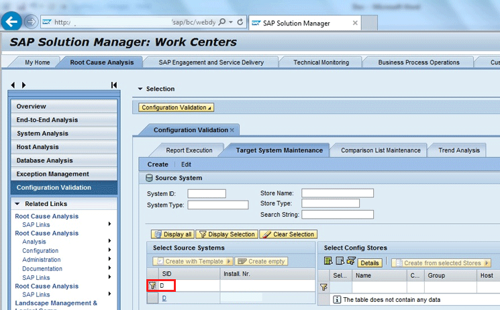Click the Store Type input field

330,203
